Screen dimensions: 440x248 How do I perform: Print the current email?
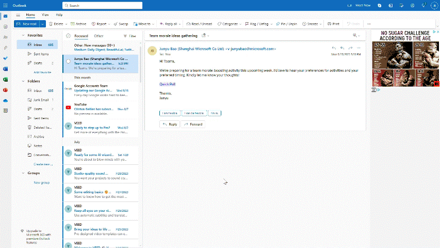tap(333, 24)
